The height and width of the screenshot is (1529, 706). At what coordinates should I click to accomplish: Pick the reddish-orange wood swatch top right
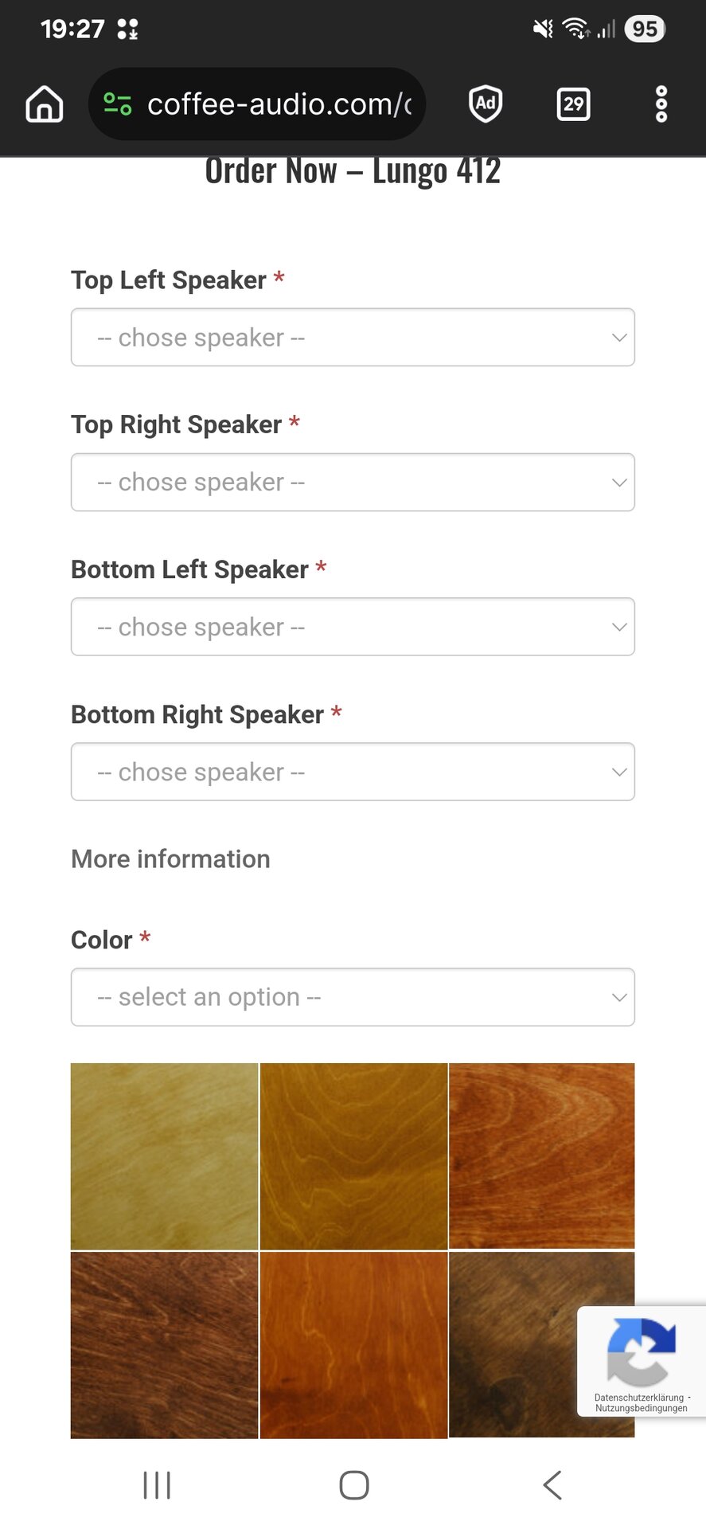pyautogui.click(x=542, y=1156)
